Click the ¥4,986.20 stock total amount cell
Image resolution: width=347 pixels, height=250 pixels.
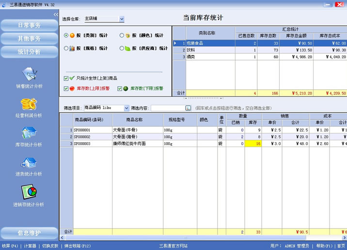click(296, 57)
